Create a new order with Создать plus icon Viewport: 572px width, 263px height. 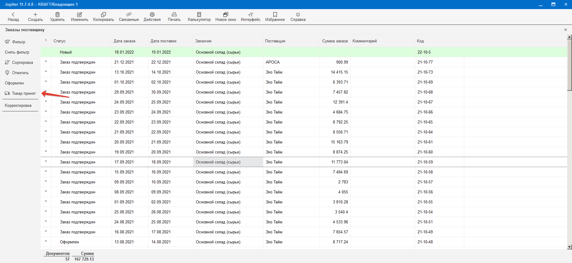[x=35, y=15]
